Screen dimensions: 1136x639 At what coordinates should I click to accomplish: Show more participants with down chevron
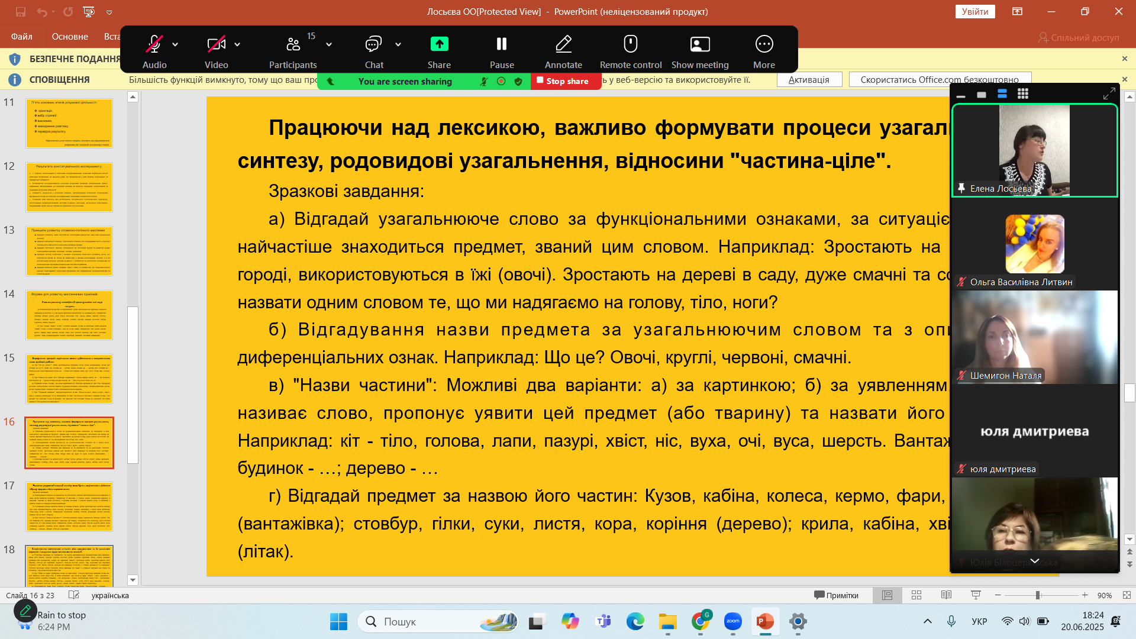point(1034,561)
